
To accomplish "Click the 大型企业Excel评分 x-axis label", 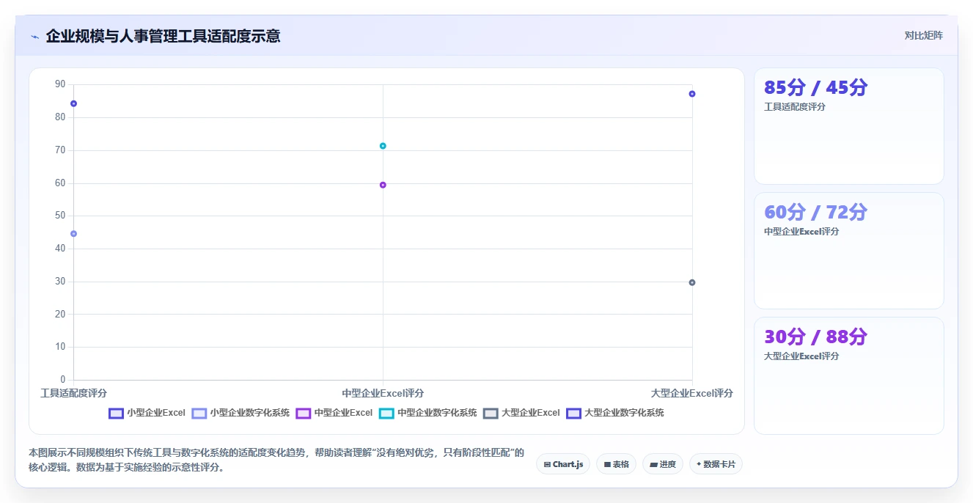I will (x=692, y=393).
